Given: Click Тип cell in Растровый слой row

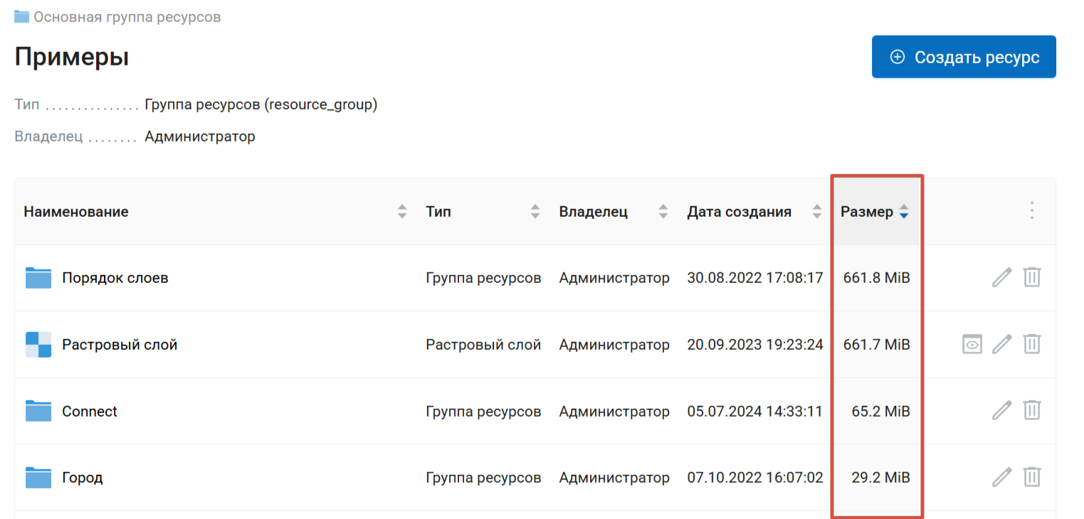Looking at the screenshot, I should (483, 345).
